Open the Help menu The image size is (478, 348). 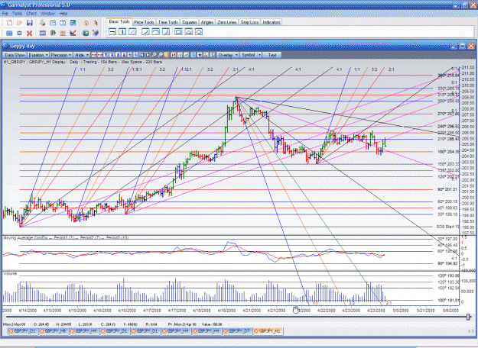[63, 14]
